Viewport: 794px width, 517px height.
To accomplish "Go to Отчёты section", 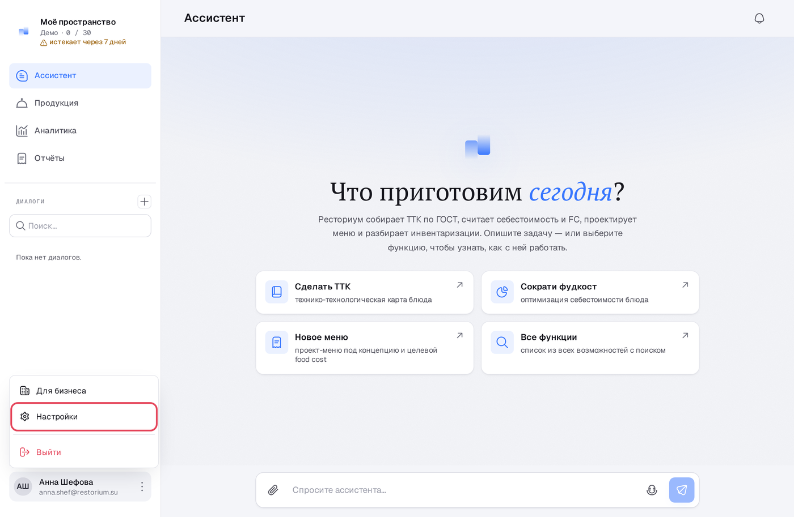I will [80, 159].
